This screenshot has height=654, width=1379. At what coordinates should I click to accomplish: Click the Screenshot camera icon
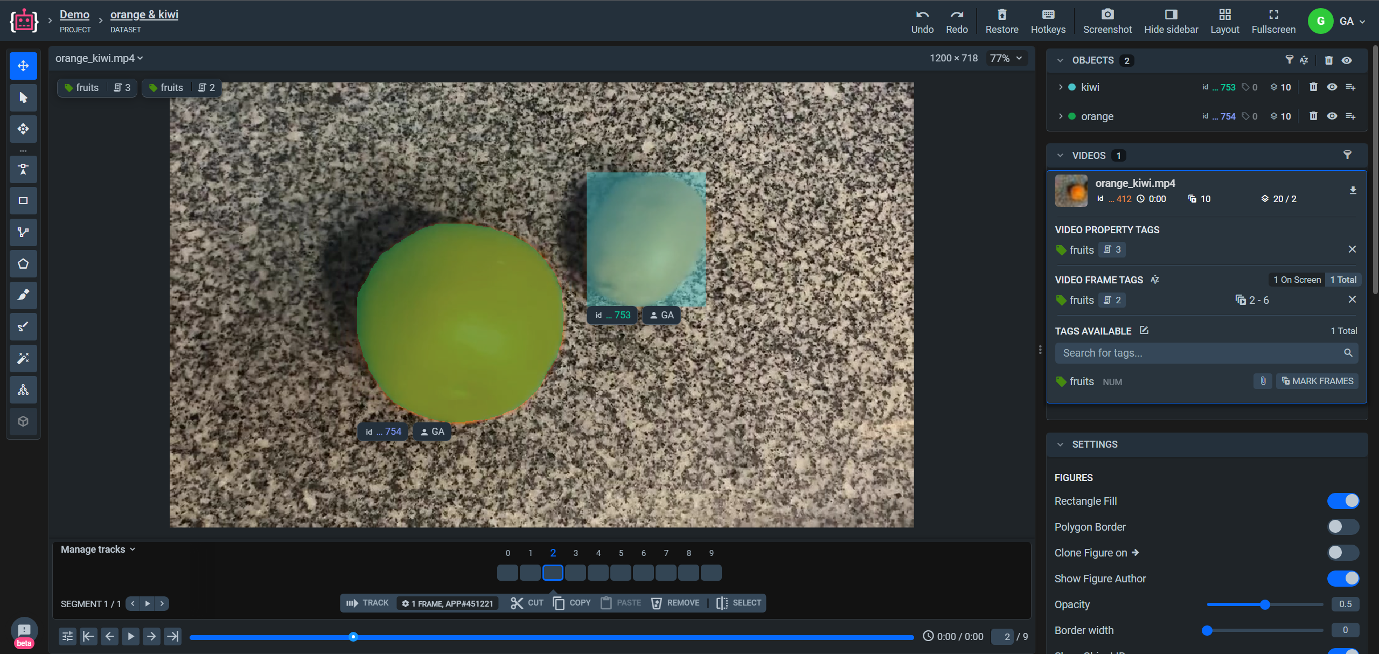(x=1107, y=15)
